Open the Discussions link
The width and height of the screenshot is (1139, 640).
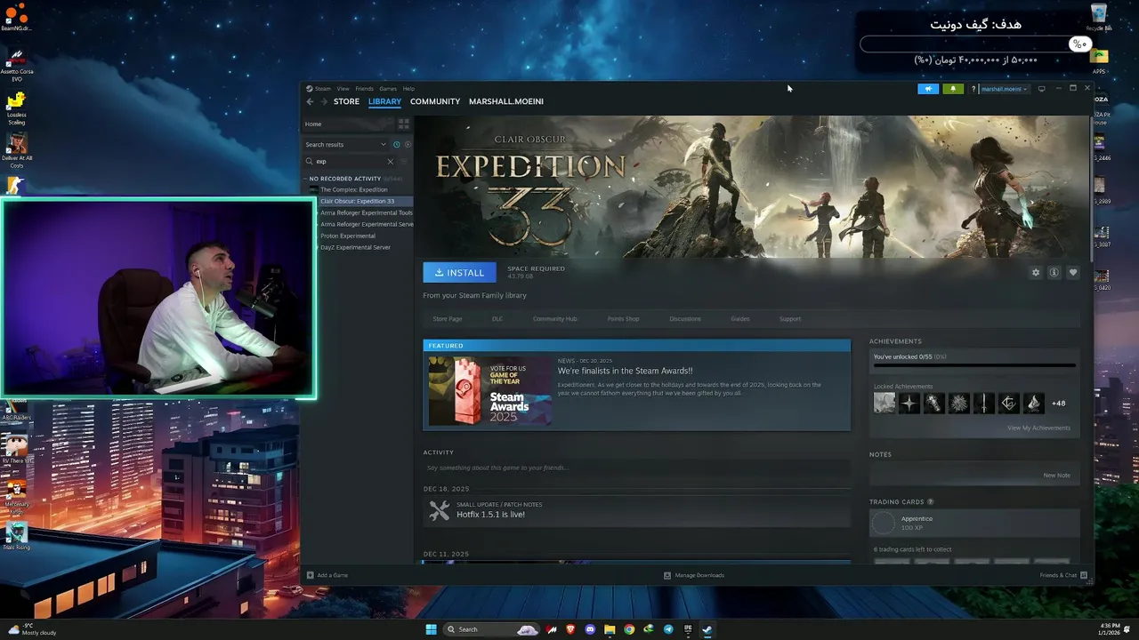pyautogui.click(x=685, y=319)
